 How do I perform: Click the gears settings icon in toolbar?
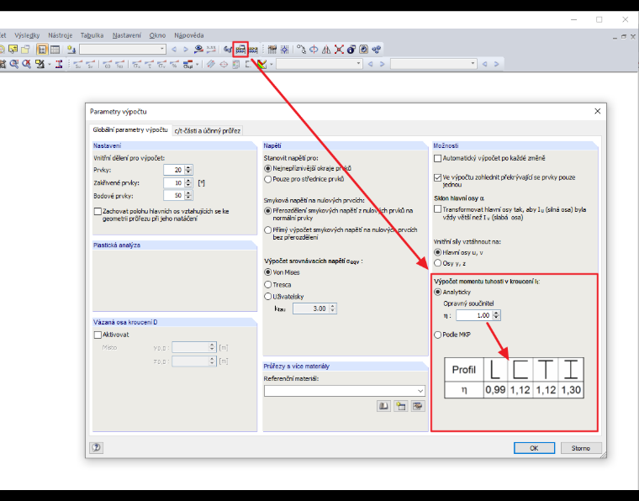[x=376, y=50]
